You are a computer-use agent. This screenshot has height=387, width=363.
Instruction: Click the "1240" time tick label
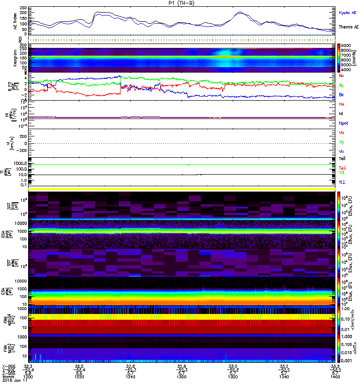(130, 377)
